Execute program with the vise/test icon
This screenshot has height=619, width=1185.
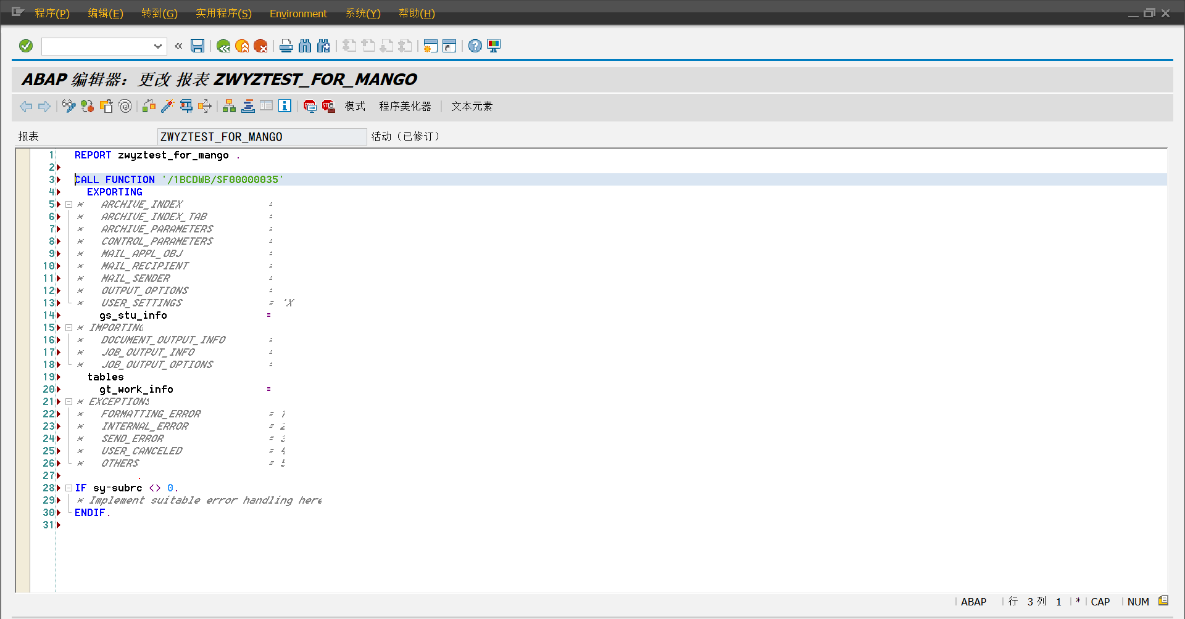coord(186,107)
